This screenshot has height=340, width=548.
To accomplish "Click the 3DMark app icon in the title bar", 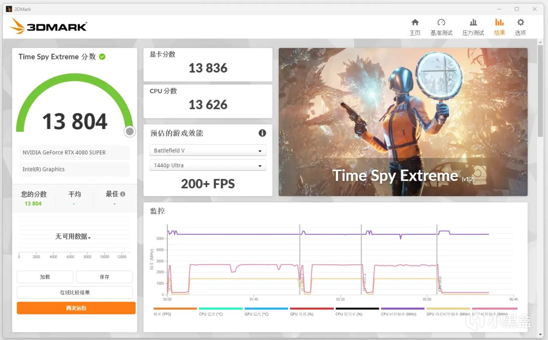I will coord(9,9).
